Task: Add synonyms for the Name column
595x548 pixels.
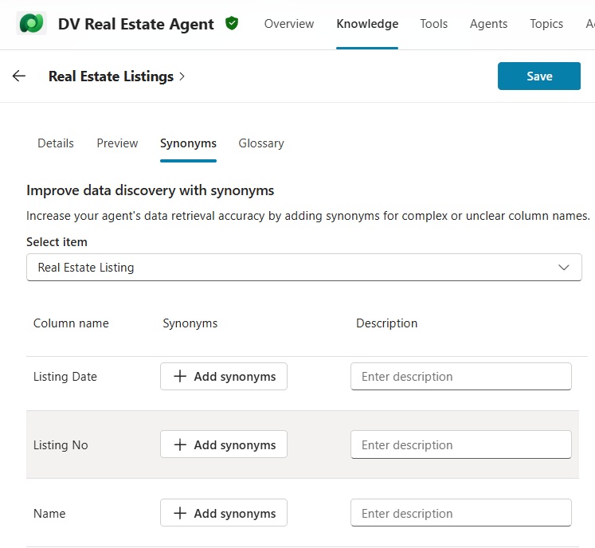Action: (224, 514)
